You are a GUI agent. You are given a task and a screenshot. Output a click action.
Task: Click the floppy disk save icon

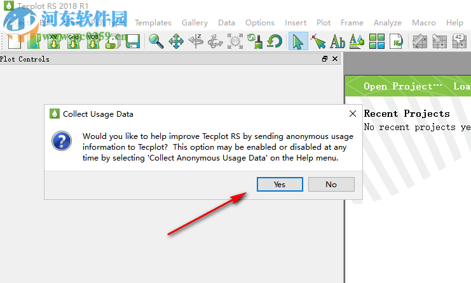click(x=132, y=41)
